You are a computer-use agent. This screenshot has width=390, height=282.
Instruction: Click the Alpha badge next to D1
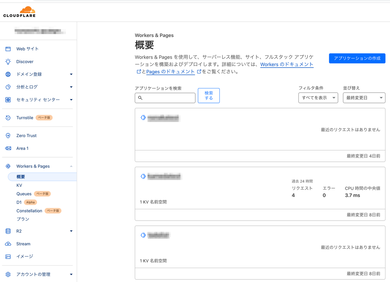[31, 202]
